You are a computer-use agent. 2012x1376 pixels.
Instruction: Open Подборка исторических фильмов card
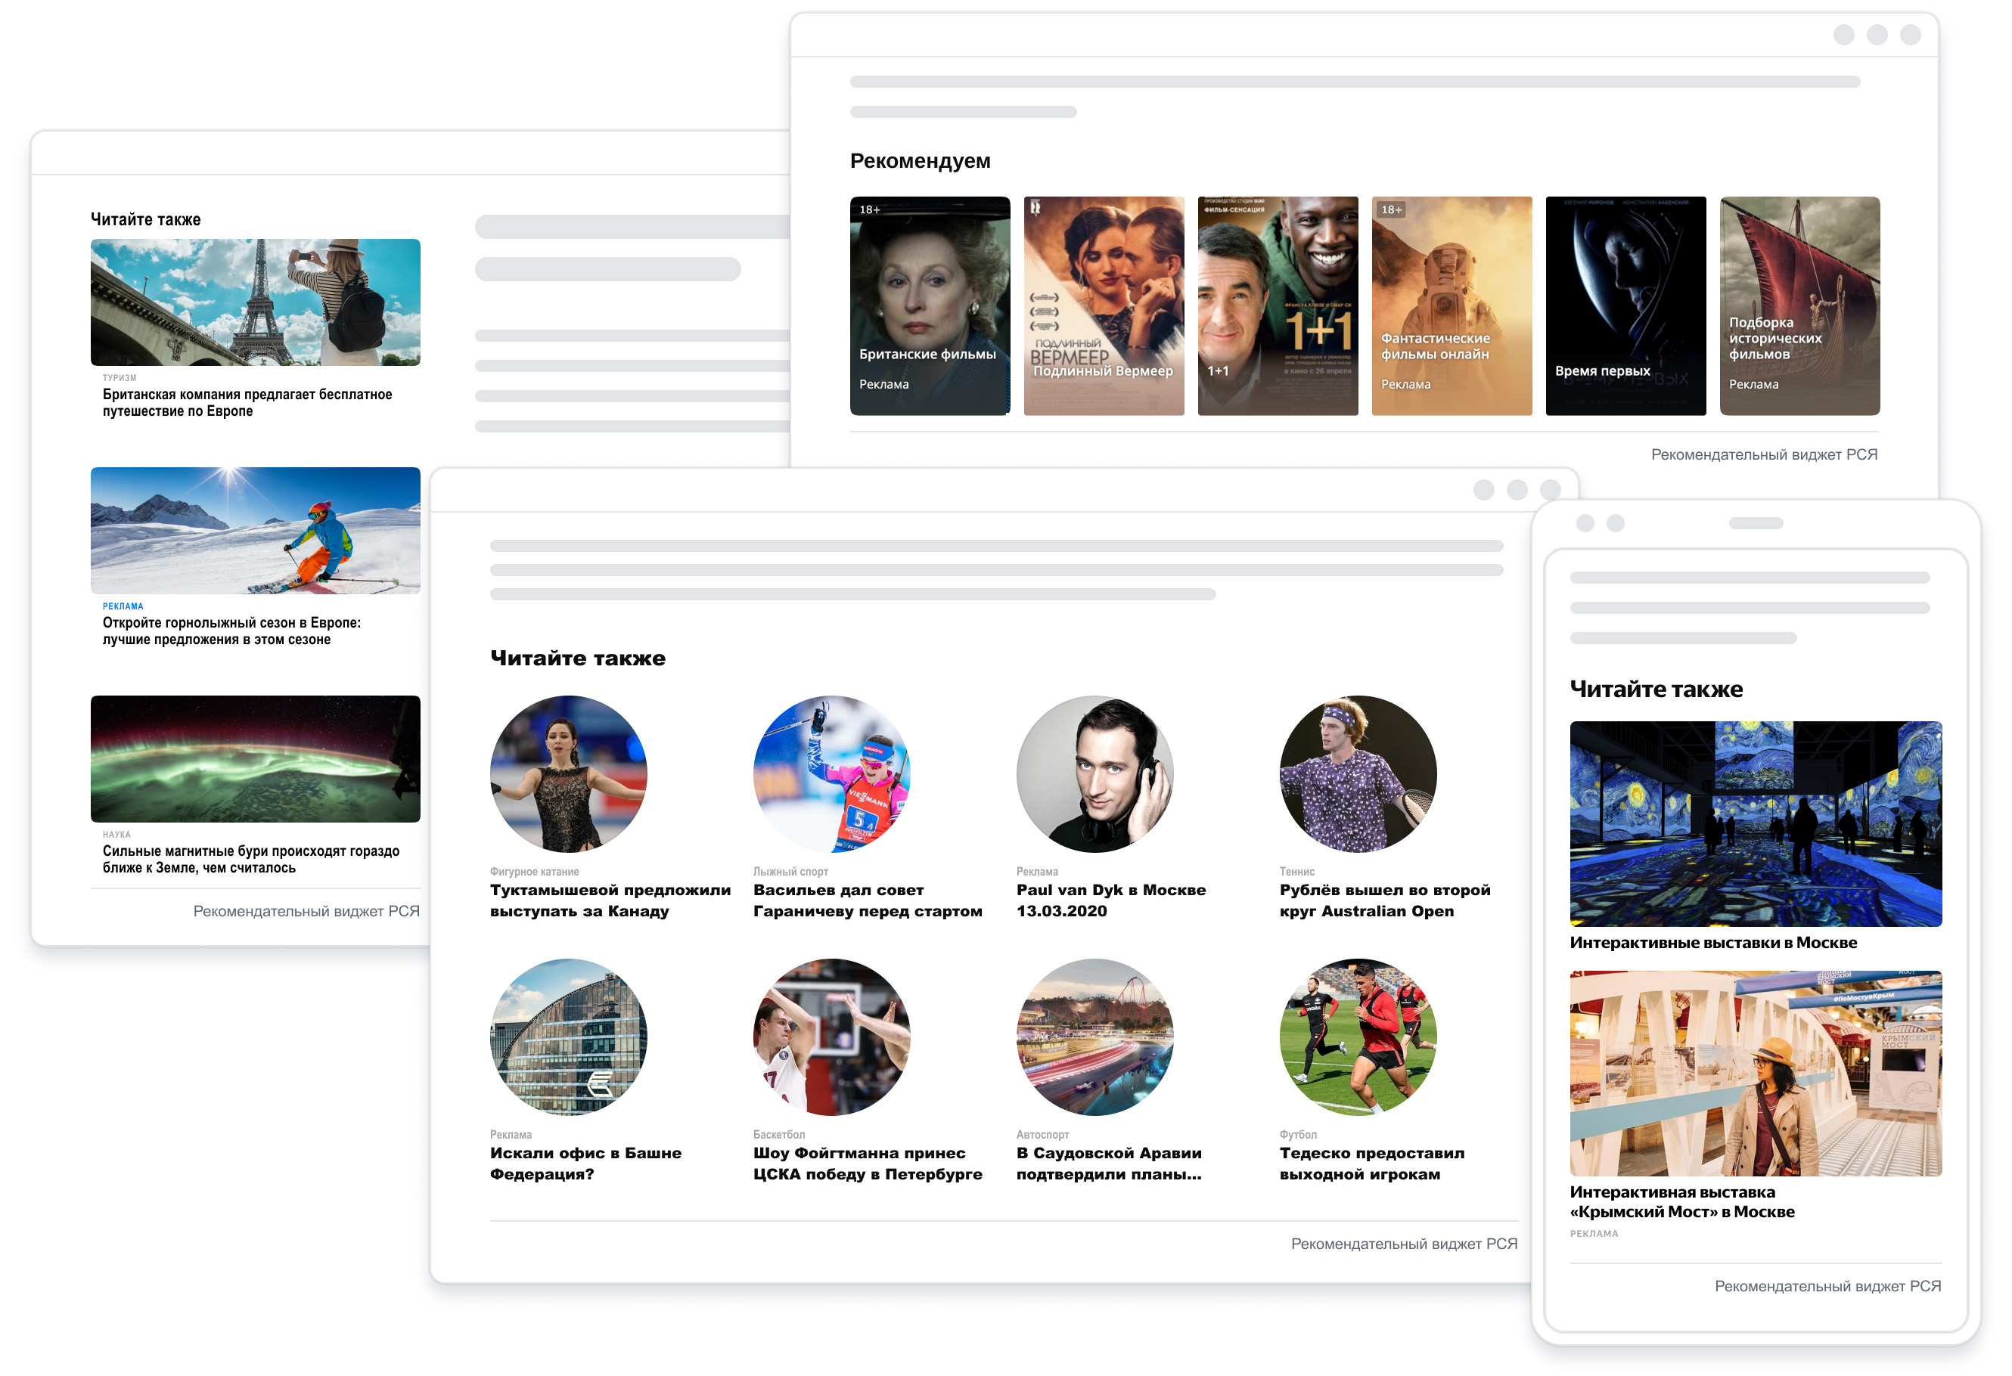1800,305
